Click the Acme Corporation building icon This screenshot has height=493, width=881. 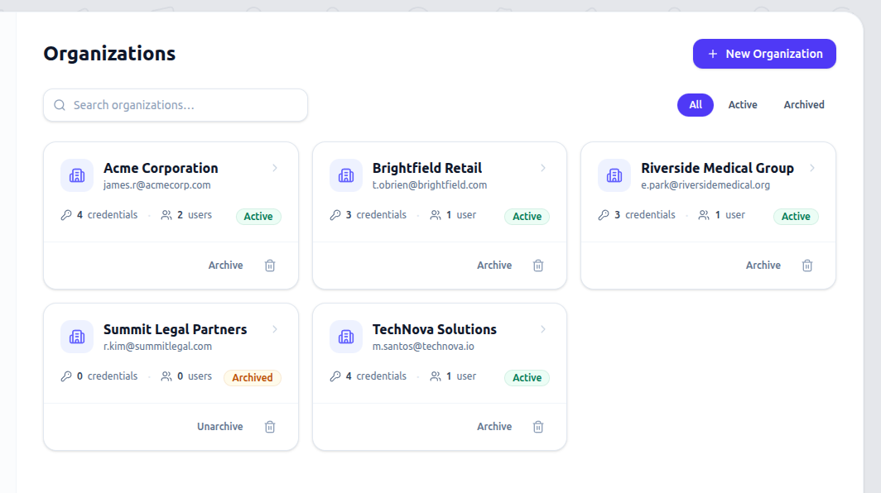(x=77, y=175)
